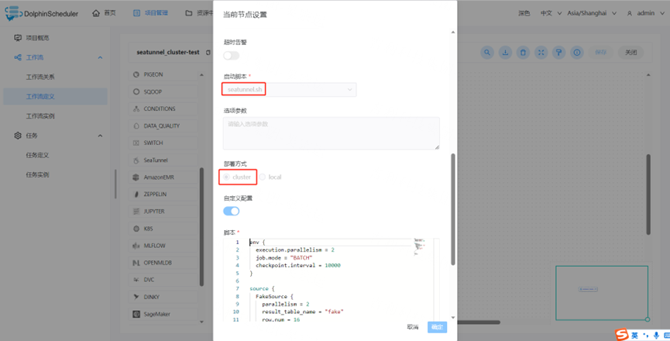Collapse the 工作流 sidebar group
This screenshot has width=670, height=341.
click(x=100, y=57)
